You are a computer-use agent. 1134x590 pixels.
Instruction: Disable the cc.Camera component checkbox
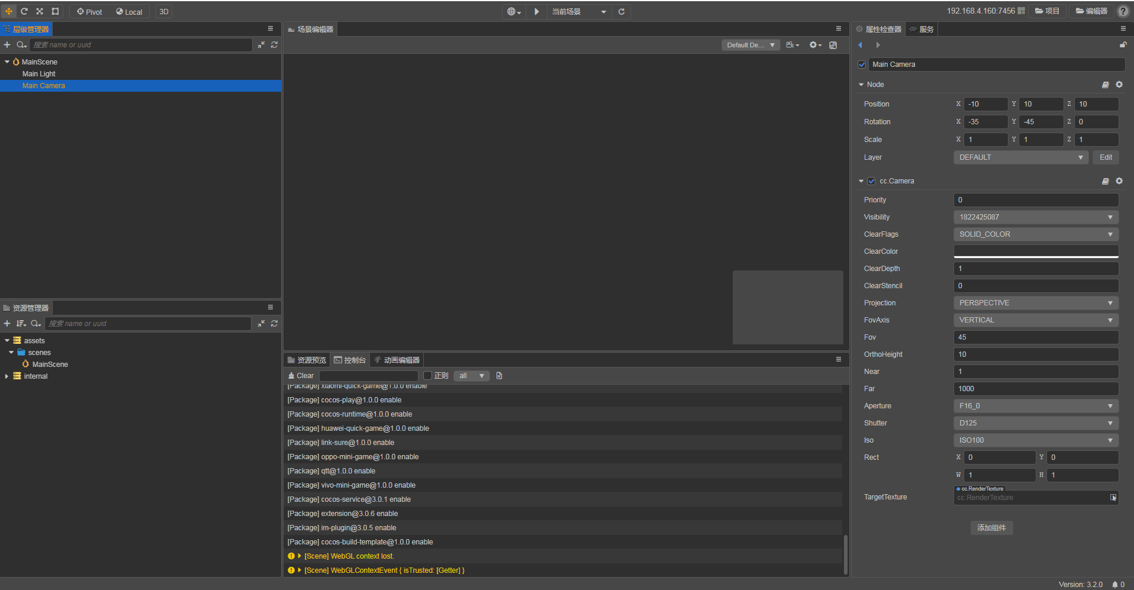(871, 181)
